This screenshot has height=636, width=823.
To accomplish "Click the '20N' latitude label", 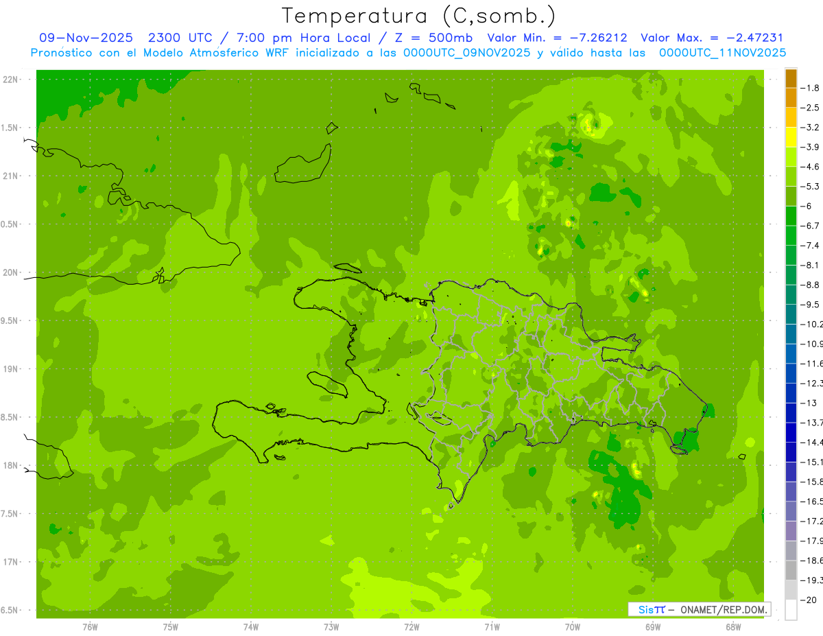I will [x=11, y=272].
